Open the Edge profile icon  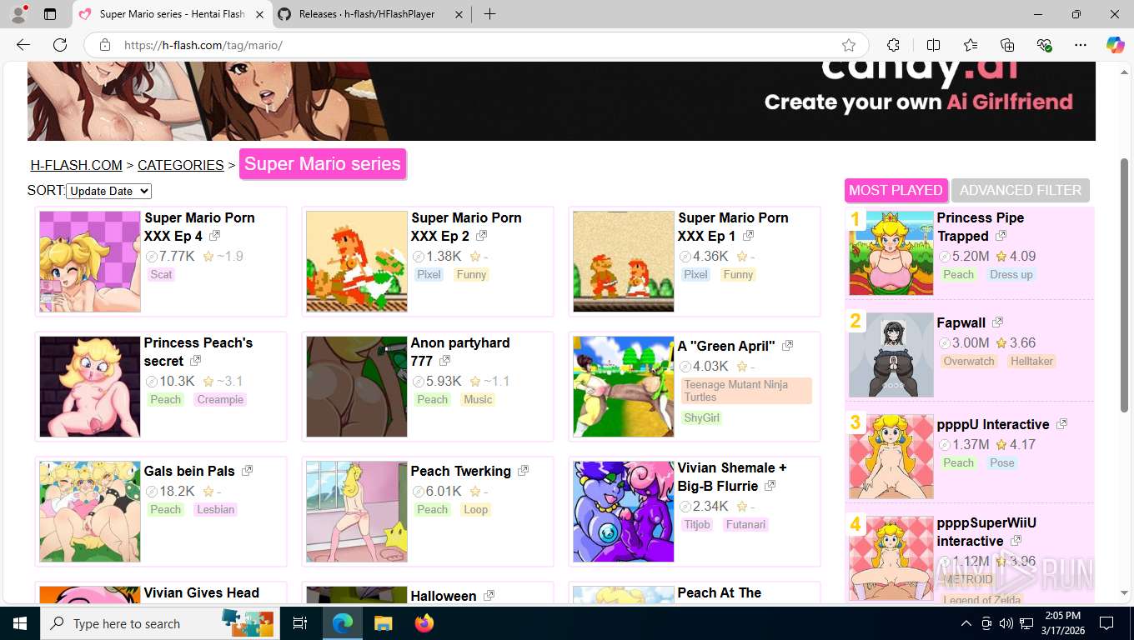[x=18, y=14]
